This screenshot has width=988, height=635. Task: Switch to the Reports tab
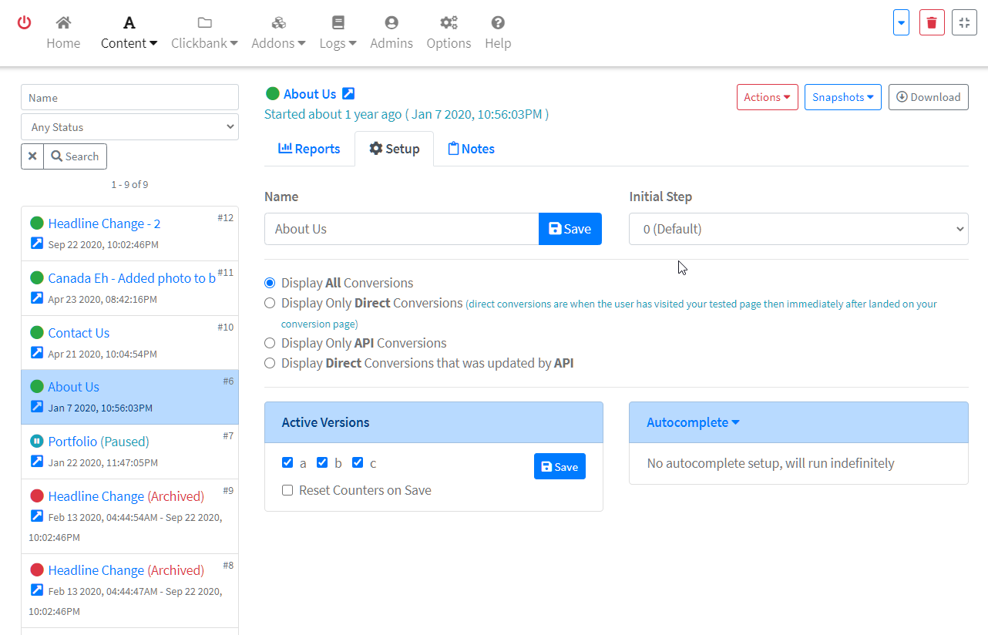(309, 149)
